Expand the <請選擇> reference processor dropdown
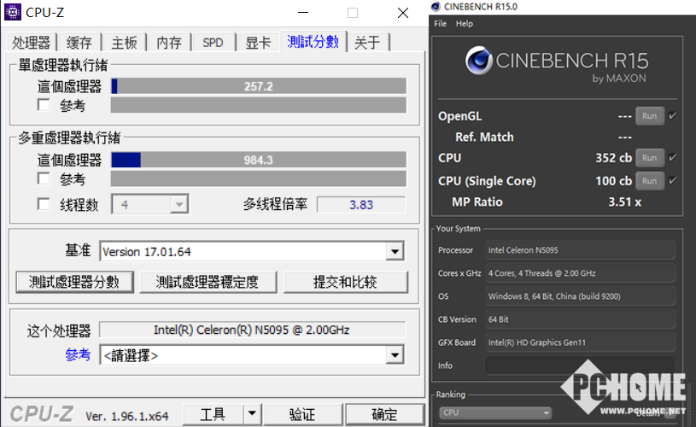Viewport: 696px width, 427px height. (x=394, y=355)
